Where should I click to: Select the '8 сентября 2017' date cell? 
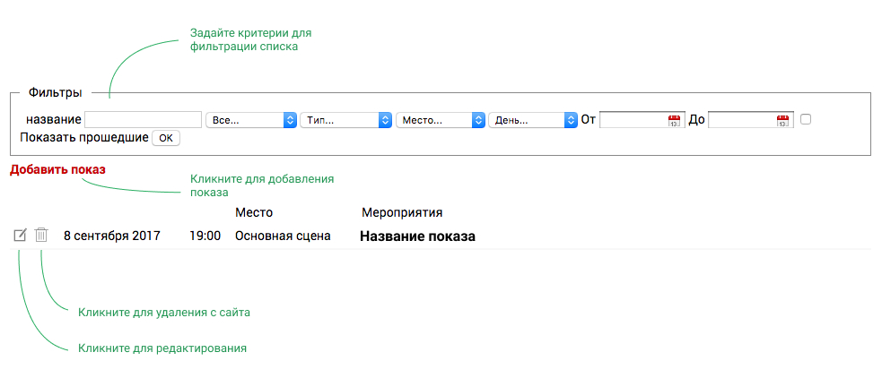(x=111, y=236)
